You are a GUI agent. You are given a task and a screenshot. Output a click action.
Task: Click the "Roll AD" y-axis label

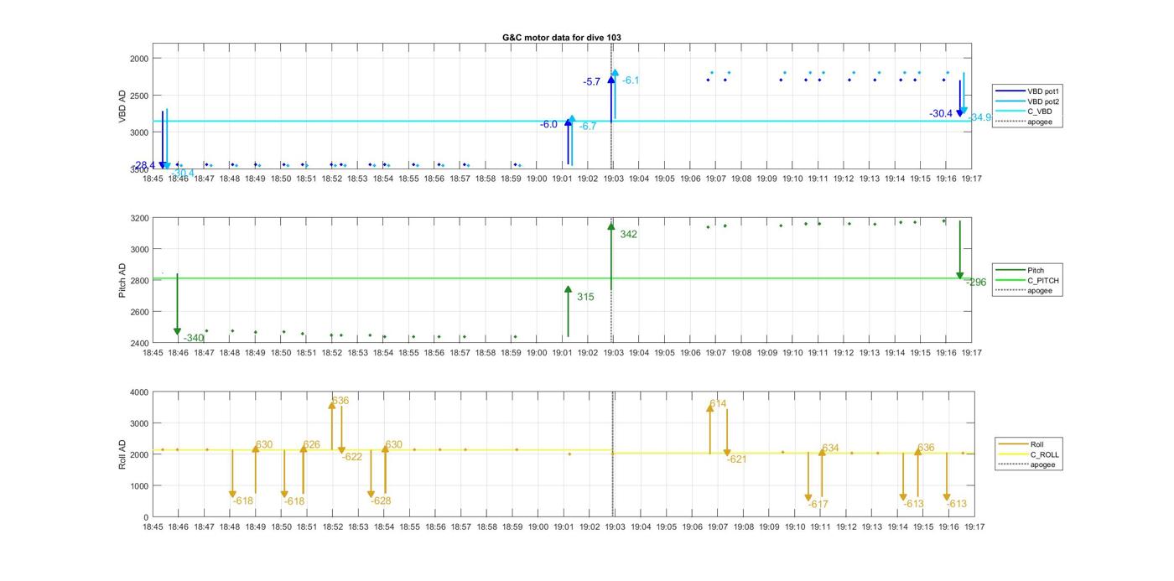122,454
